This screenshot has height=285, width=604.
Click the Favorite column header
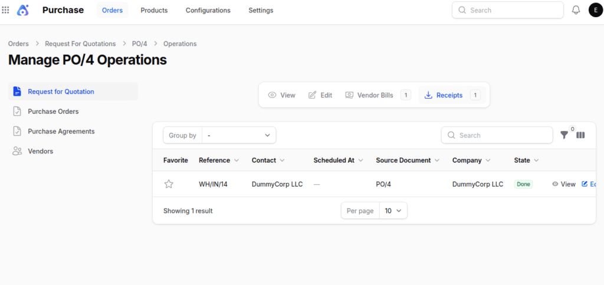176,160
